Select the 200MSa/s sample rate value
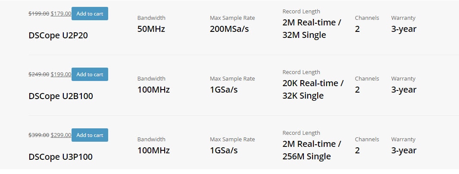Image resolution: width=459 pixels, height=174 pixels. (229, 29)
